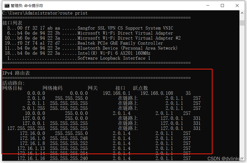Click the 接口列表 heading
247x163 pixels.
click(12, 23)
